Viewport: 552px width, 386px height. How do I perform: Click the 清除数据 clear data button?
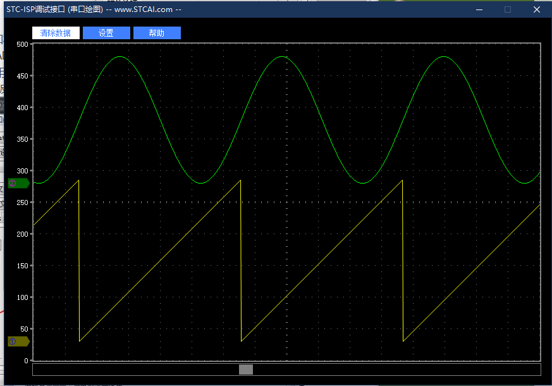pyautogui.click(x=56, y=33)
